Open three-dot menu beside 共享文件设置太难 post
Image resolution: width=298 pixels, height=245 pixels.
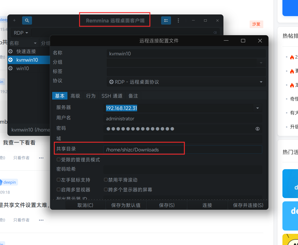41,220
